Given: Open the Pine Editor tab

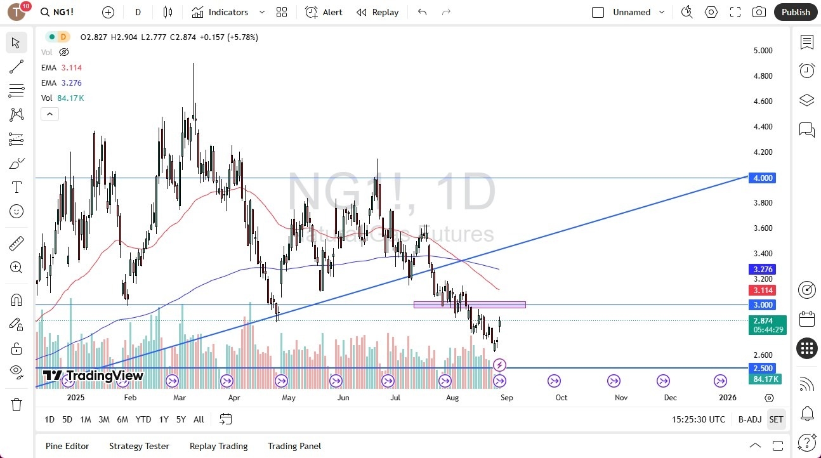Looking at the screenshot, I should [x=67, y=446].
